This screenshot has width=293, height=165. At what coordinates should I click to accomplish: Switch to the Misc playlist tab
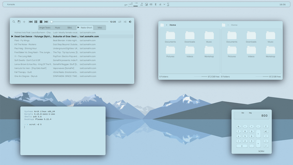[x=100, y=27]
